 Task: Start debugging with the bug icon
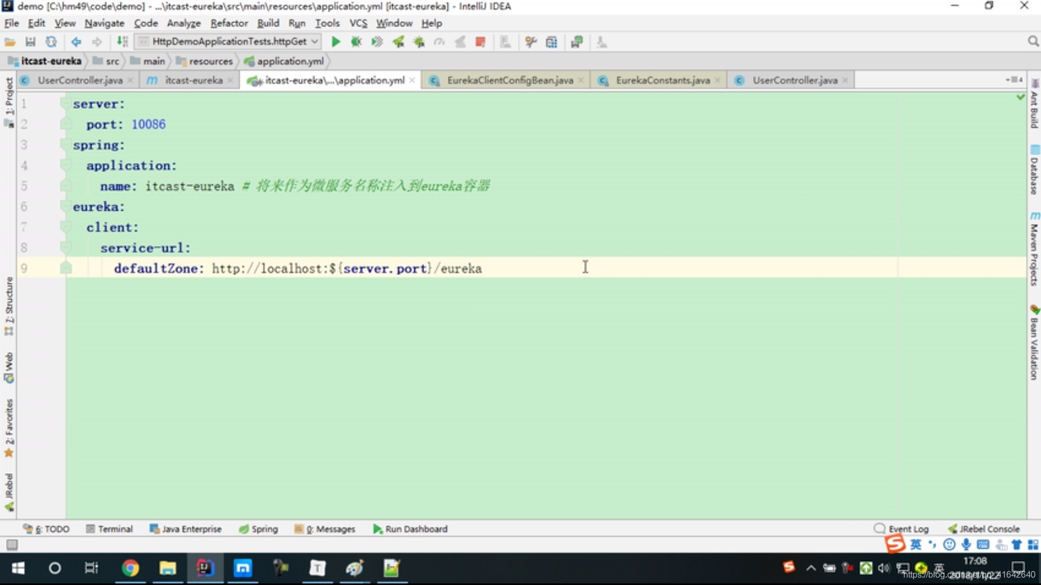tap(356, 42)
